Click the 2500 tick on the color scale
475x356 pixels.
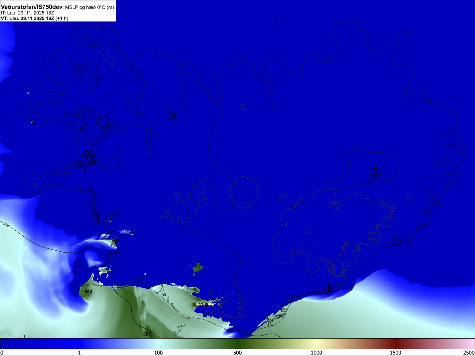[x=469, y=353]
